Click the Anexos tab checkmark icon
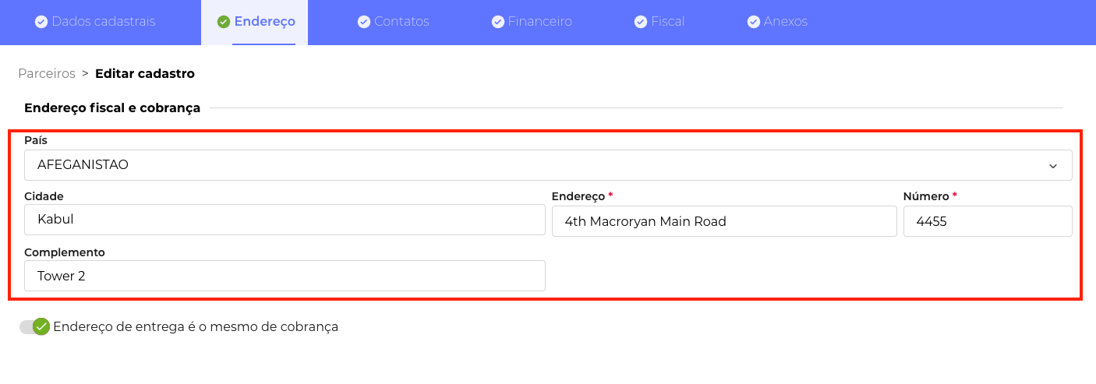Image resolution: width=1096 pixels, height=384 pixels. tap(754, 22)
